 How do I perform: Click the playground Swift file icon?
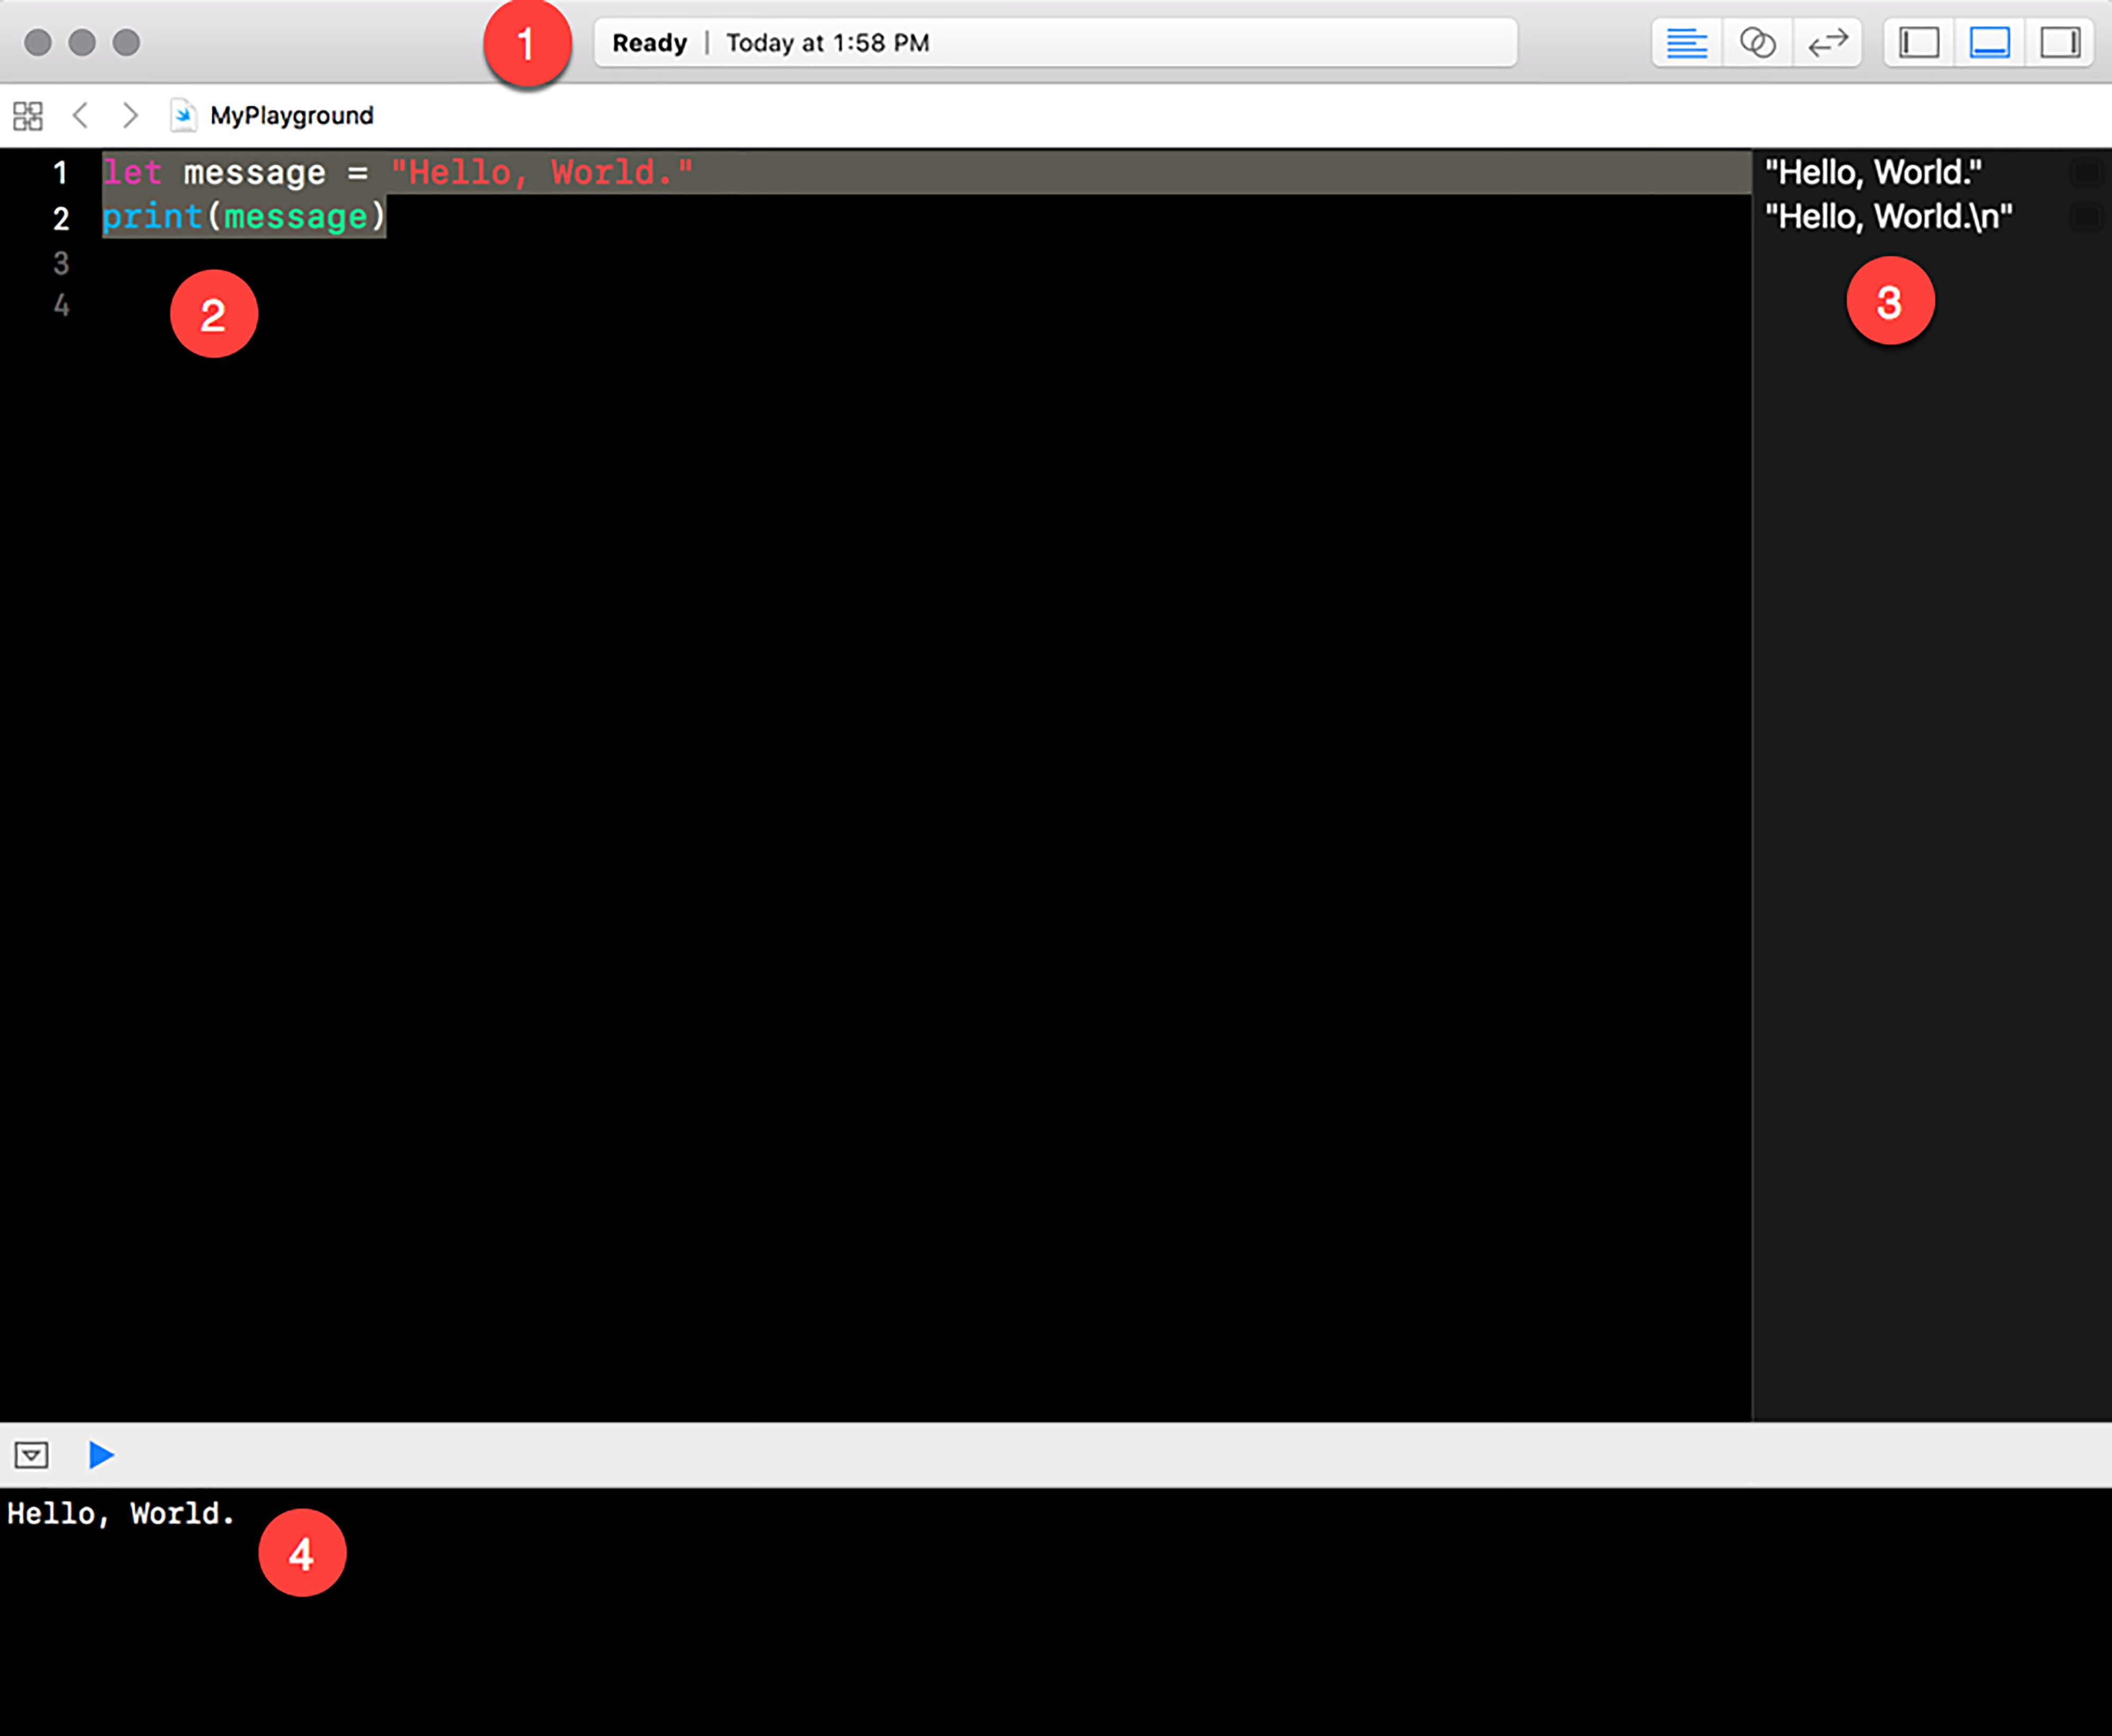pos(183,116)
